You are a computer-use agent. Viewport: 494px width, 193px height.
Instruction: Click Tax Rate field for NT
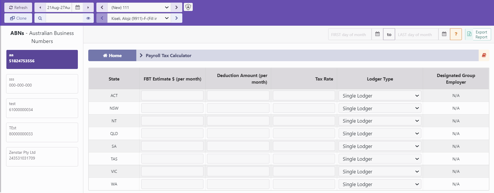(x=304, y=121)
